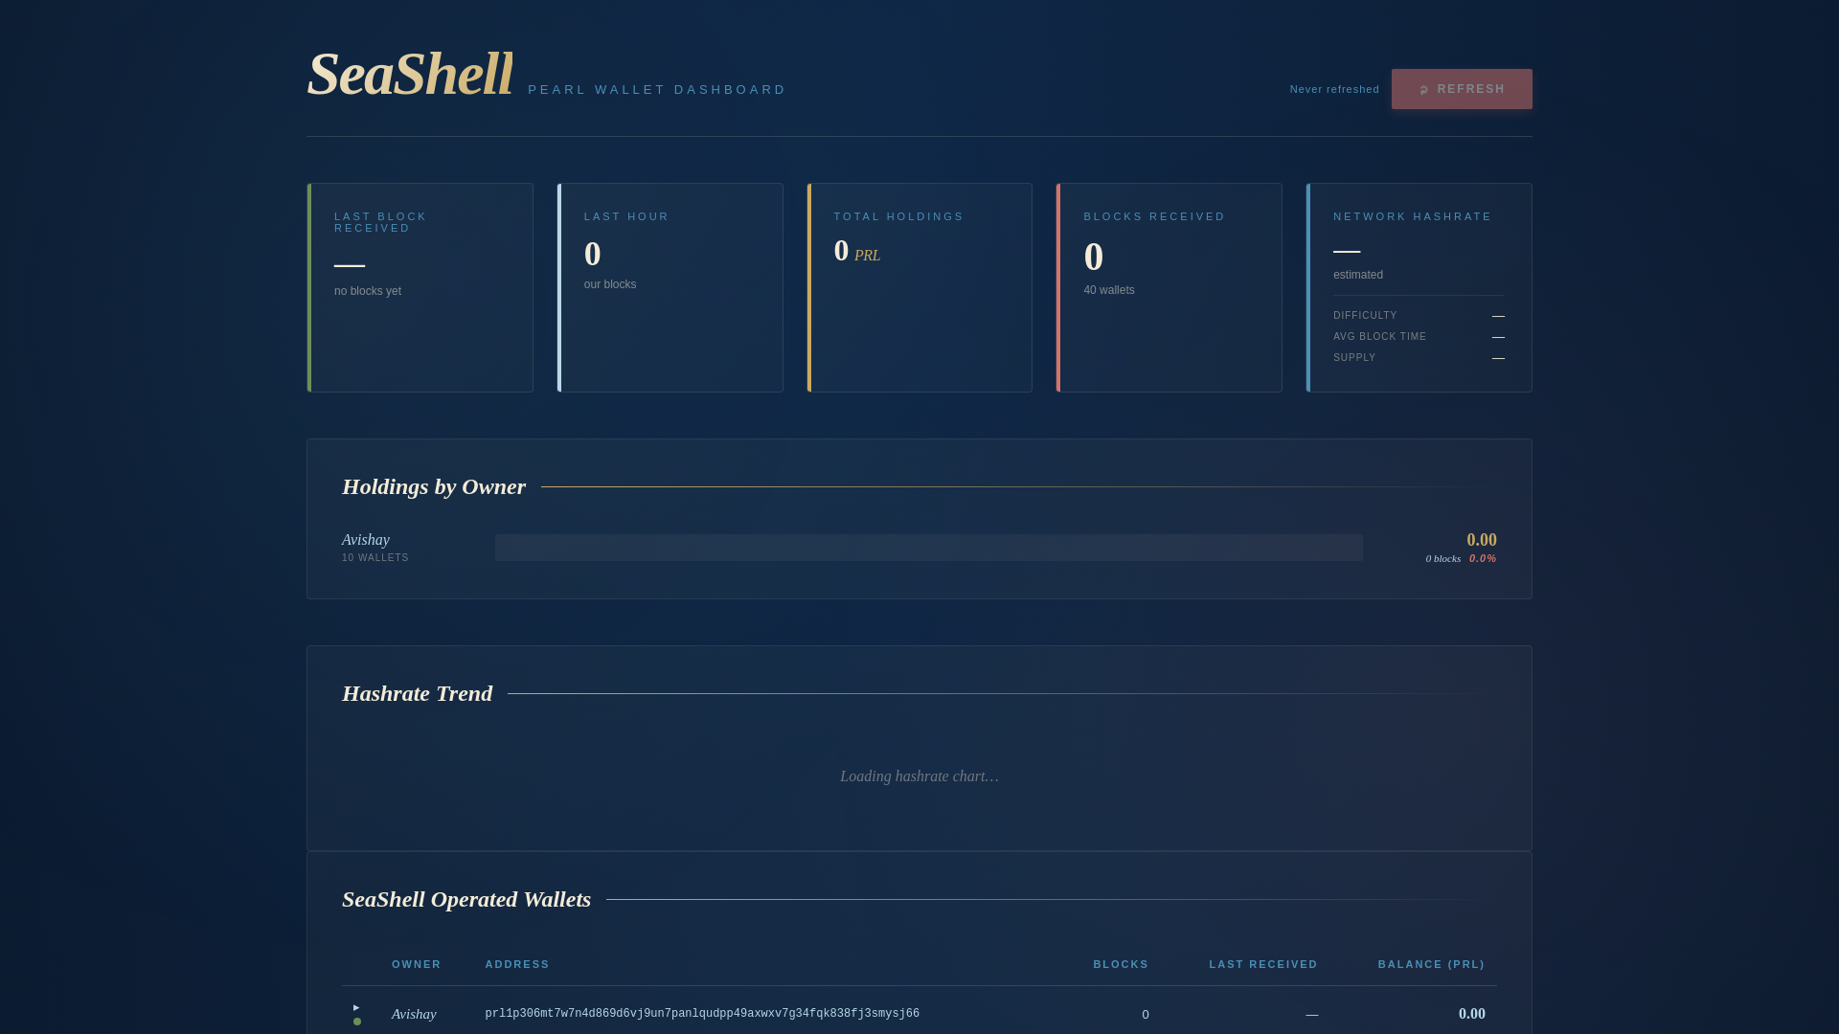Click the Network Hashrate card heading
This screenshot has width=1839, height=1034.
pyautogui.click(x=1412, y=216)
